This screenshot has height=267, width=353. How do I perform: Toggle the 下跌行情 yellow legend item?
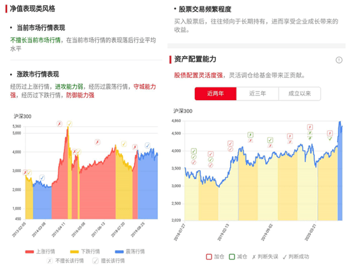click(85, 252)
